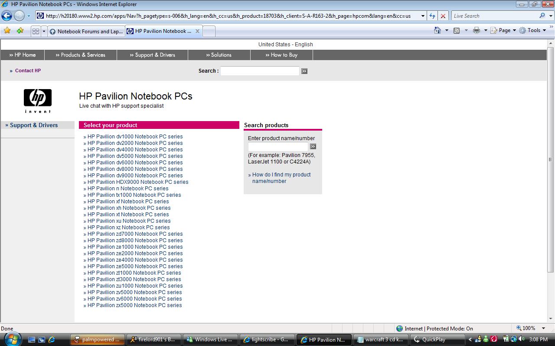
Task: Open the recent pages dropdown arrow
Action: coord(29,16)
